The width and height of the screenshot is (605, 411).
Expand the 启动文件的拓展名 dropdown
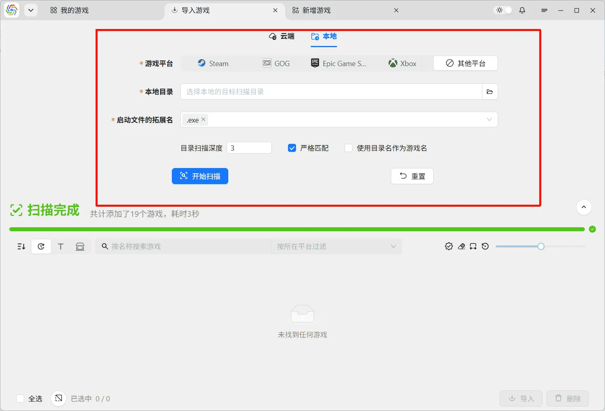[489, 120]
